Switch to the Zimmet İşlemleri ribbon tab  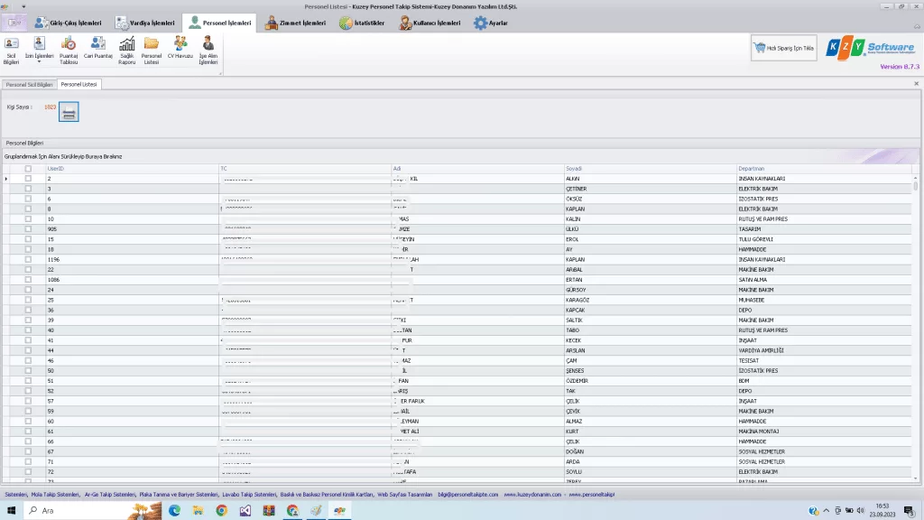[295, 23]
